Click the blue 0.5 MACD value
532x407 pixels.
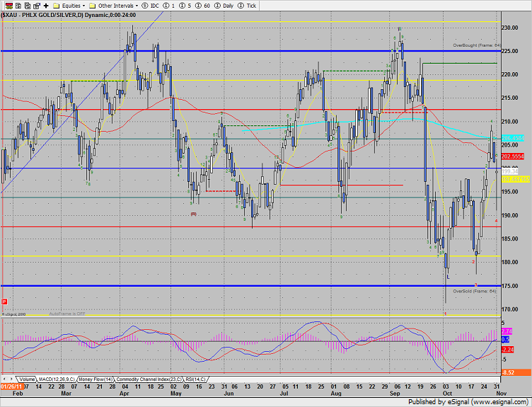(x=505, y=340)
